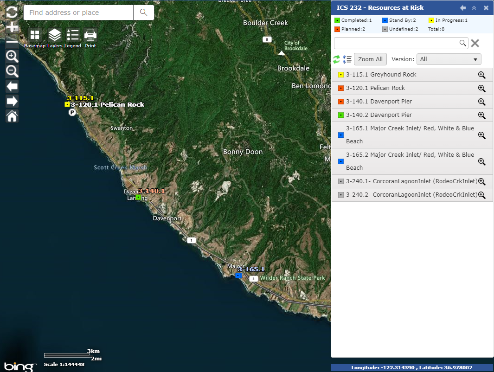Click the panel header back arrow

(x=463, y=8)
